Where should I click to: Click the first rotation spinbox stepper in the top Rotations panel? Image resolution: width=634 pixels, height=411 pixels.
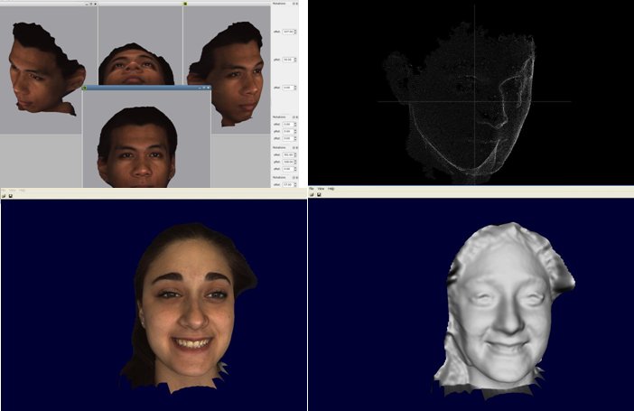click(x=295, y=33)
